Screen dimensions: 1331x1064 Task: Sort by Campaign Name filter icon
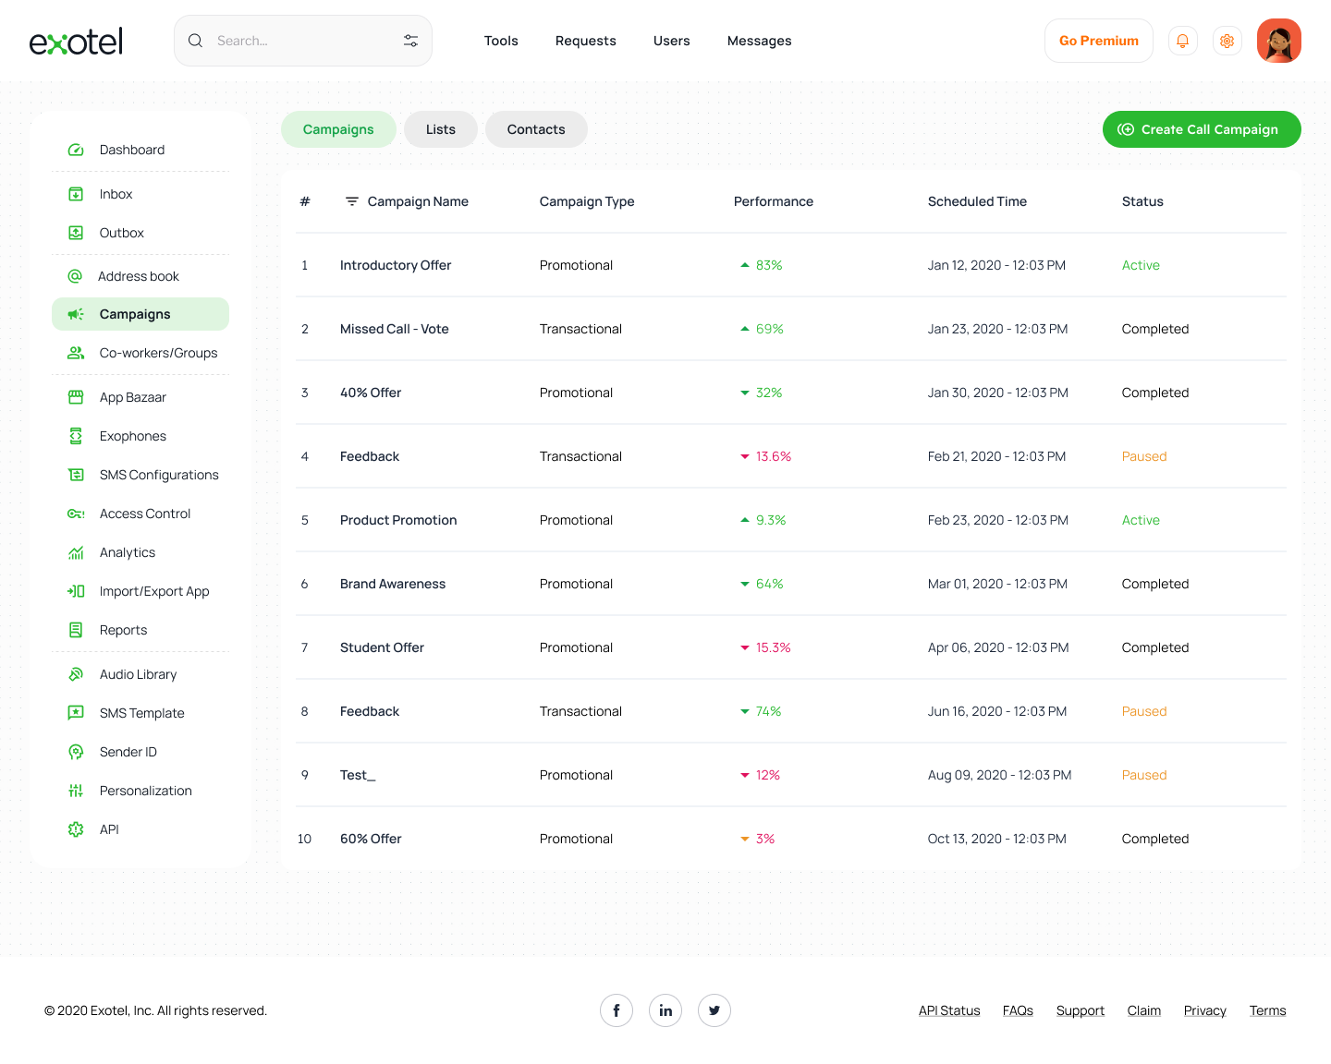click(x=352, y=201)
